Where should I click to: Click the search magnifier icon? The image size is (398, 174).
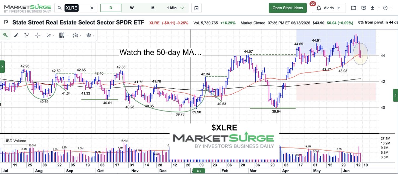[x=59, y=8]
